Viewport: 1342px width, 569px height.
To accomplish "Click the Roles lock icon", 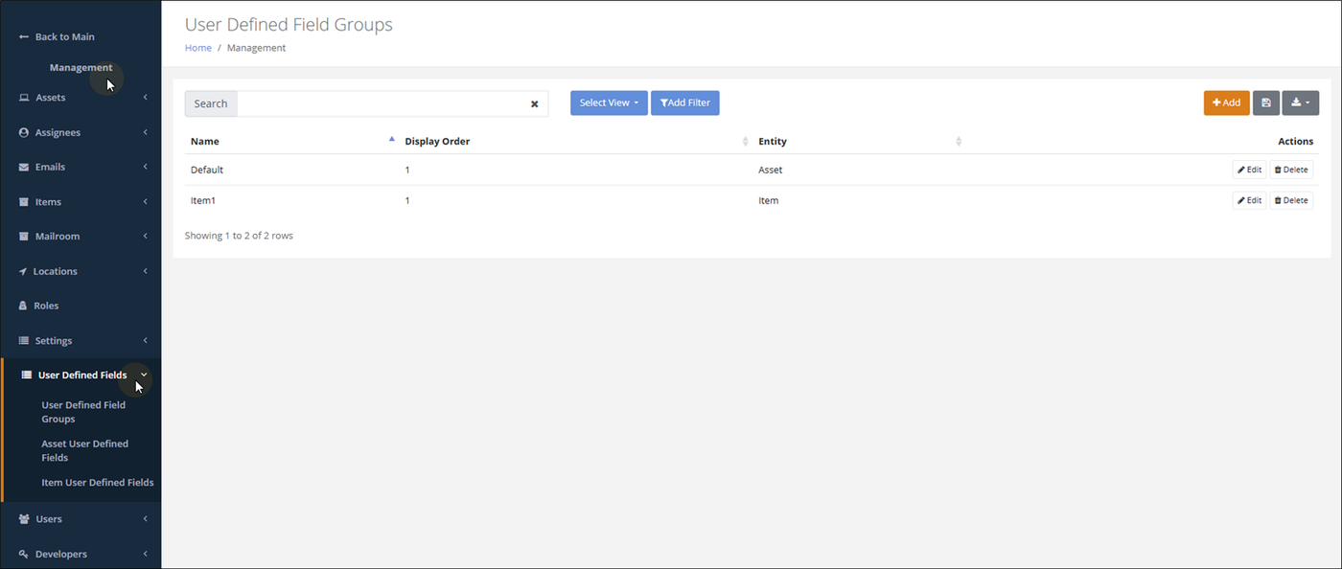I will click(x=24, y=306).
